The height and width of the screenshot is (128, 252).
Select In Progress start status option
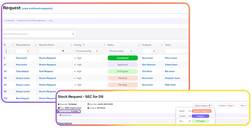pos(200,121)
